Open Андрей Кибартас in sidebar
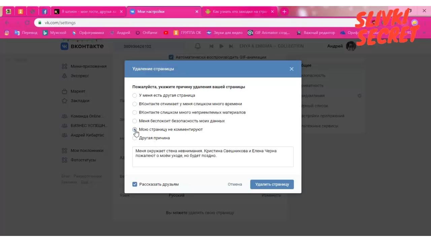The image size is (431, 242). coord(83,135)
